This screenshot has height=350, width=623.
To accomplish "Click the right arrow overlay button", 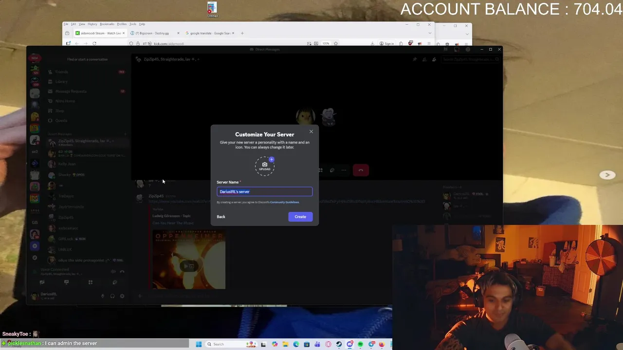I will point(607,175).
